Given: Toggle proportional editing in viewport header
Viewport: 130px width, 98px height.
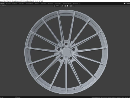Looking at the screenshot, I should [71, 6].
